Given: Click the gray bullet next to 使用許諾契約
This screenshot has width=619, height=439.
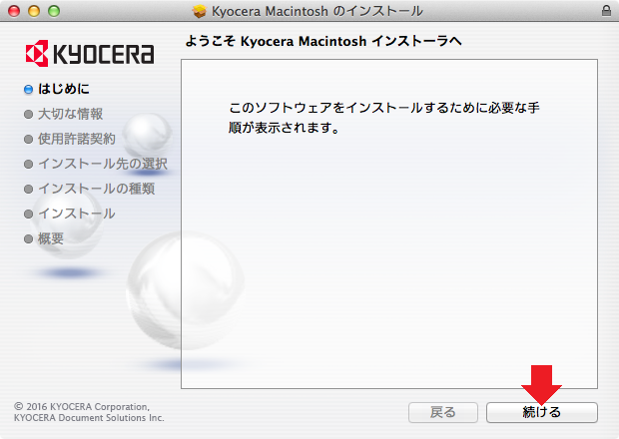Looking at the screenshot, I should [29, 140].
